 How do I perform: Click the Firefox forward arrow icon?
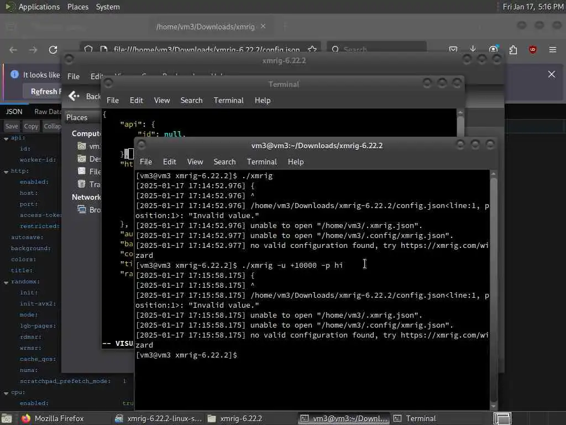tap(33, 49)
